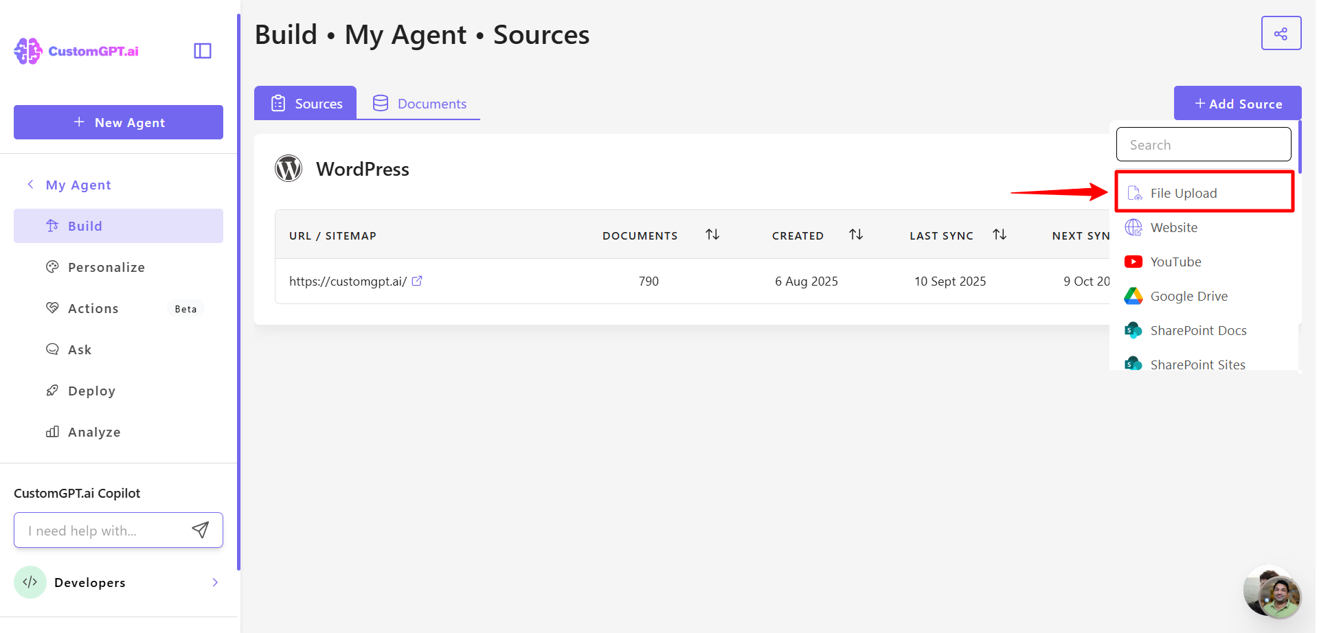This screenshot has width=1319, height=633.
Task: Expand the Developers section arrow
Action: click(215, 582)
